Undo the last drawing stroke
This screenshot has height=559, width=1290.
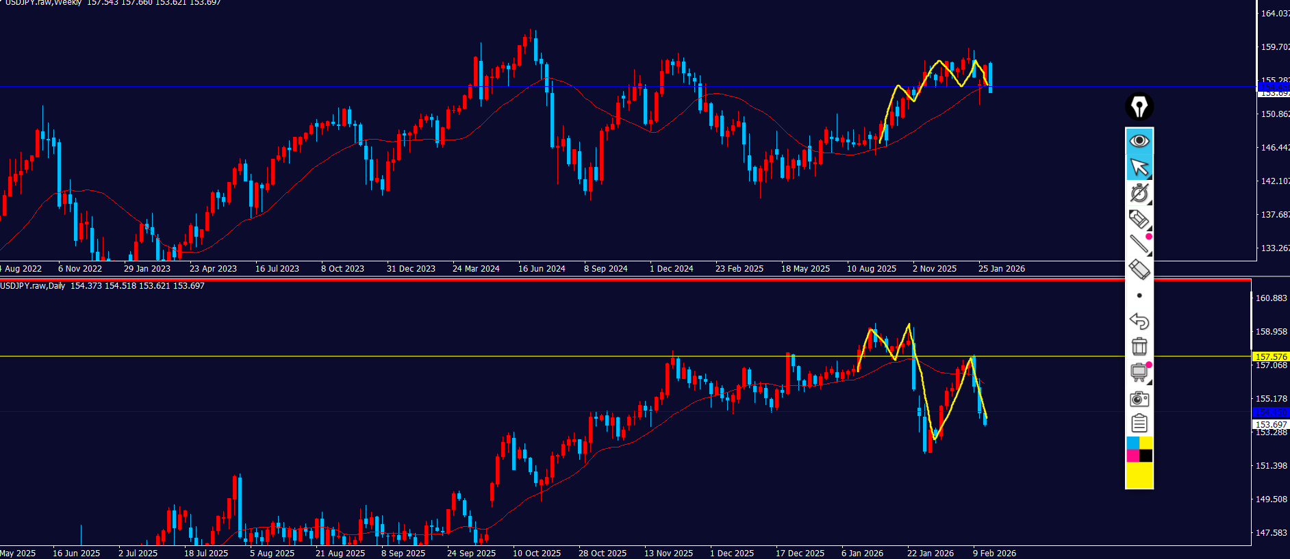pos(1139,321)
